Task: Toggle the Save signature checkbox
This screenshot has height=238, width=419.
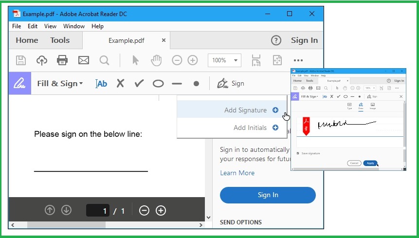Action: pos(298,153)
